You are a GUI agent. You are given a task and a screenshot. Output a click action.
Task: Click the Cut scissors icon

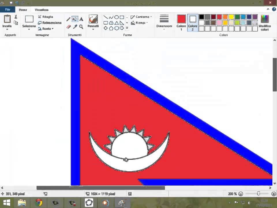[16, 17]
